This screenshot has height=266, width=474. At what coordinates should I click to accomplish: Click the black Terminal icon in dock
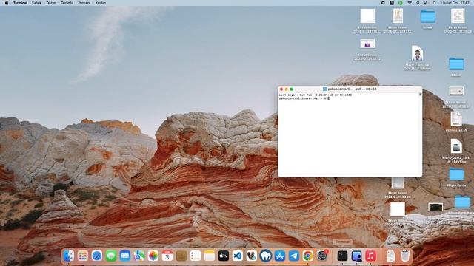[x=342, y=256]
